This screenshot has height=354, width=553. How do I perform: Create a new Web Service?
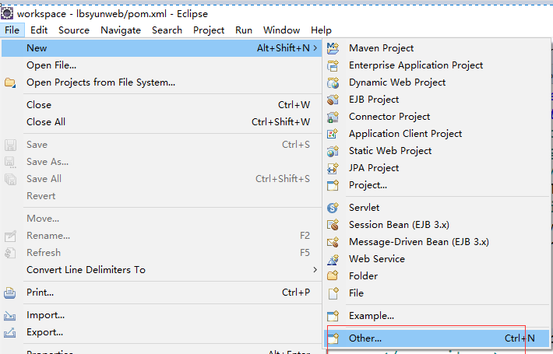[437, 259]
